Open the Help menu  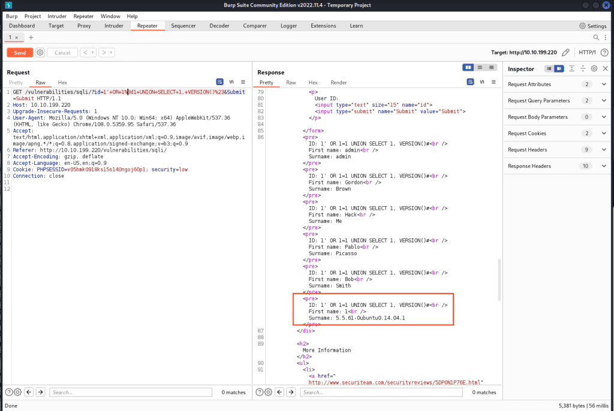(x=132, y=16)
